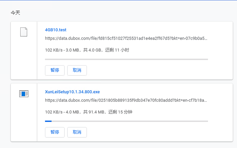Click the 还剩 15 分钟 remaining time text
237x148 pixels.
click(120, 112)
